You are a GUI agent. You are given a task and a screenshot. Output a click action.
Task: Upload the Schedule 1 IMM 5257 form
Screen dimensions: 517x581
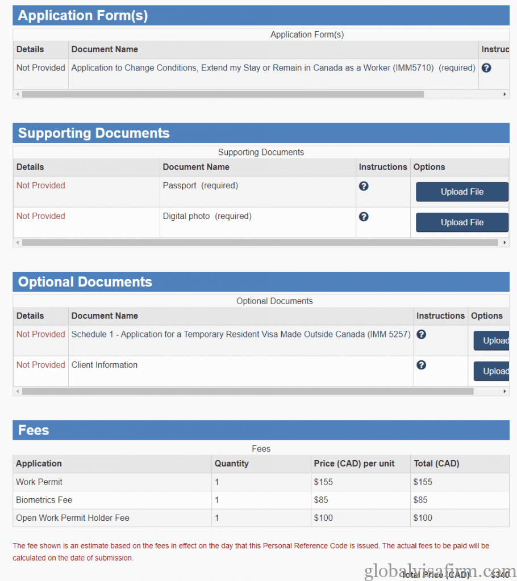pos(491,340)
